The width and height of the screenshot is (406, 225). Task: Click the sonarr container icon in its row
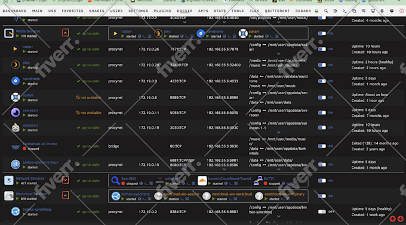(x=16, y=97)
